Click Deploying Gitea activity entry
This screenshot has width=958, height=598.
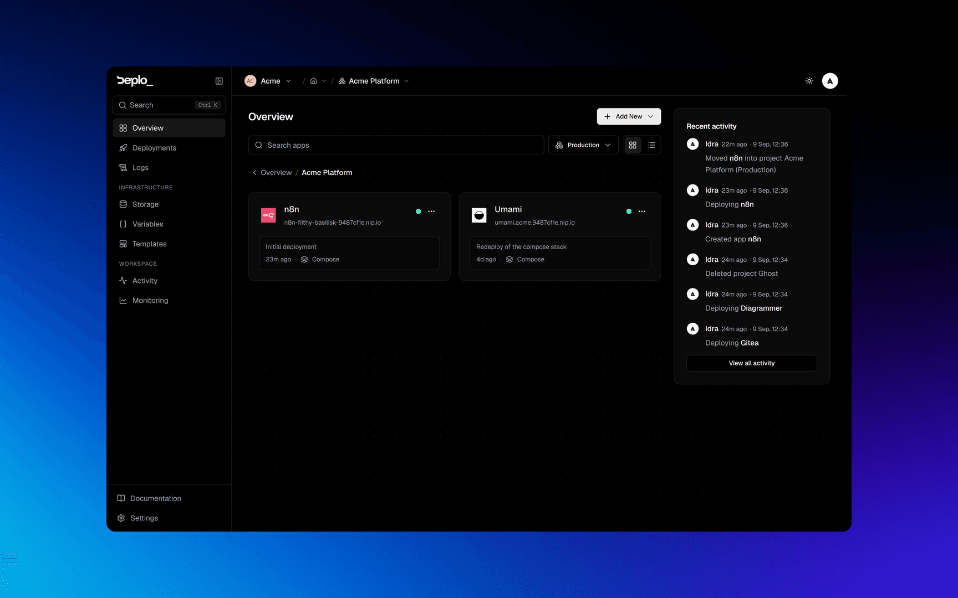pyautogui.click(x=752, y=336)
